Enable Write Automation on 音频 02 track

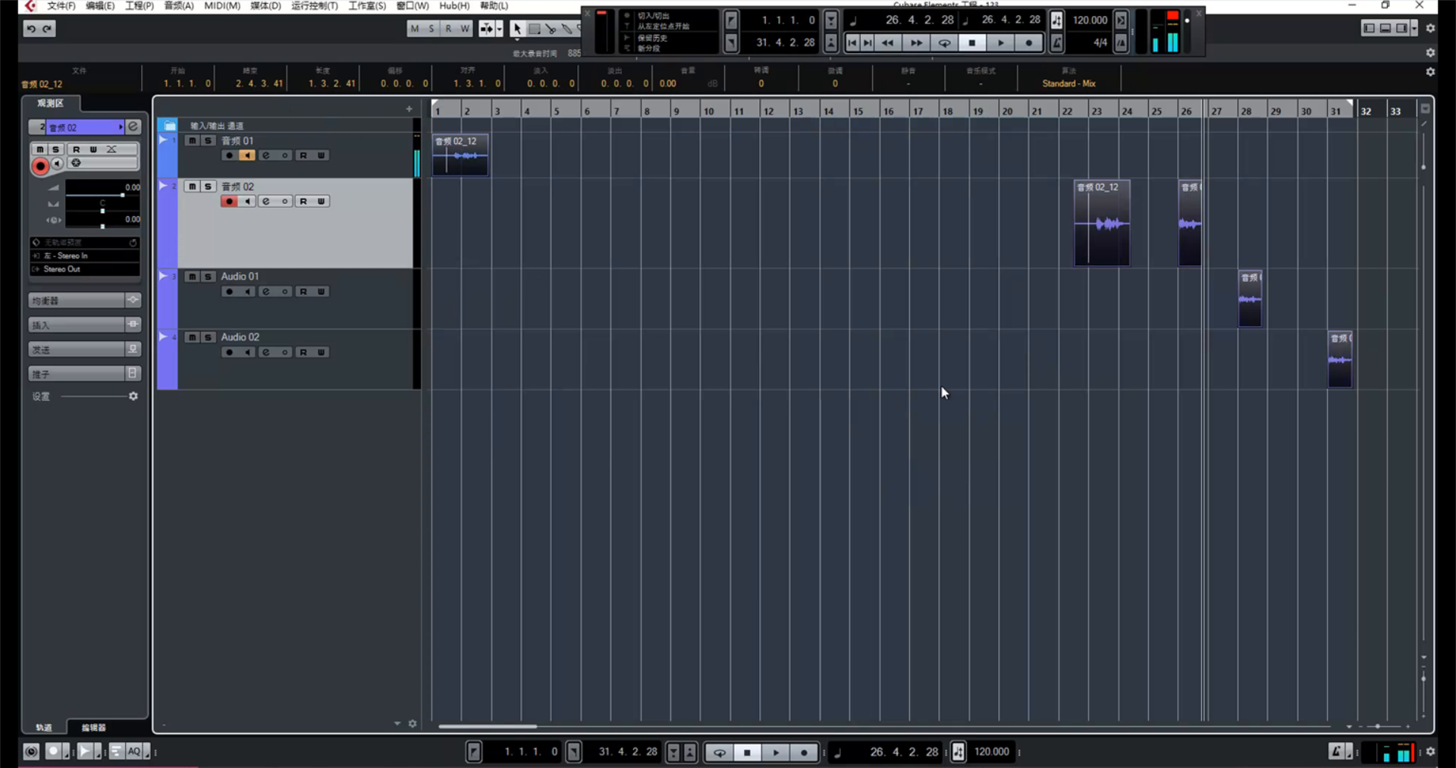322,202
